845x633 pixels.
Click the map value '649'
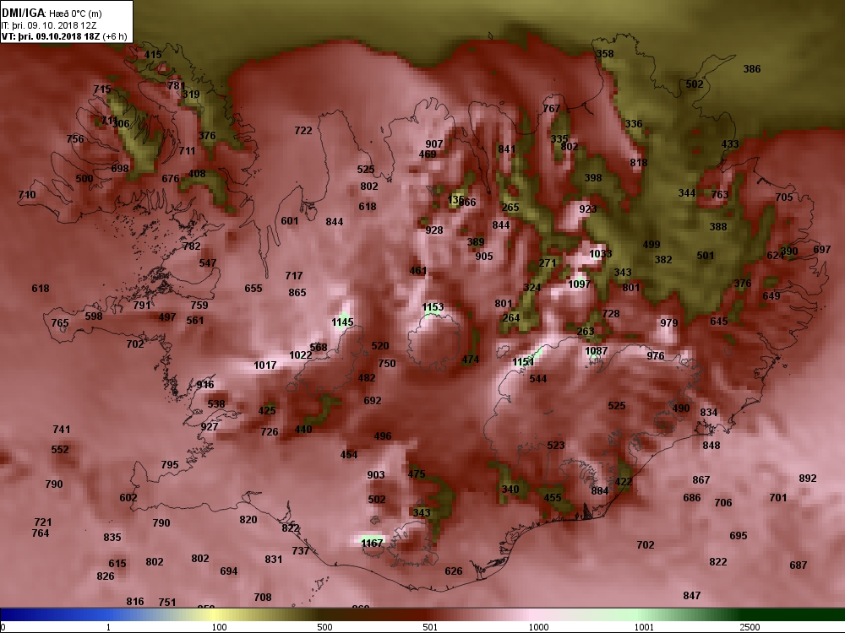point(771,296)
